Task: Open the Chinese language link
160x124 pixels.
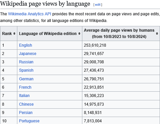Action: point(26,104)
